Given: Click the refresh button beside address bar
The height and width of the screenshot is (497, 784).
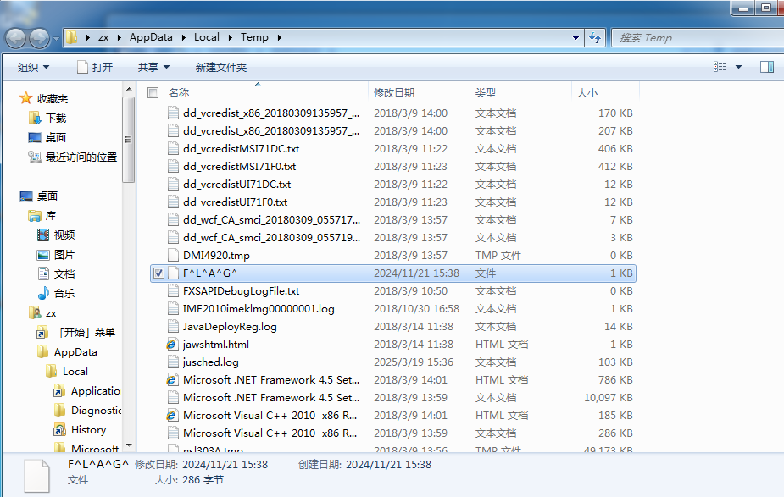Looking at the screenshot, I should point(595,37).
